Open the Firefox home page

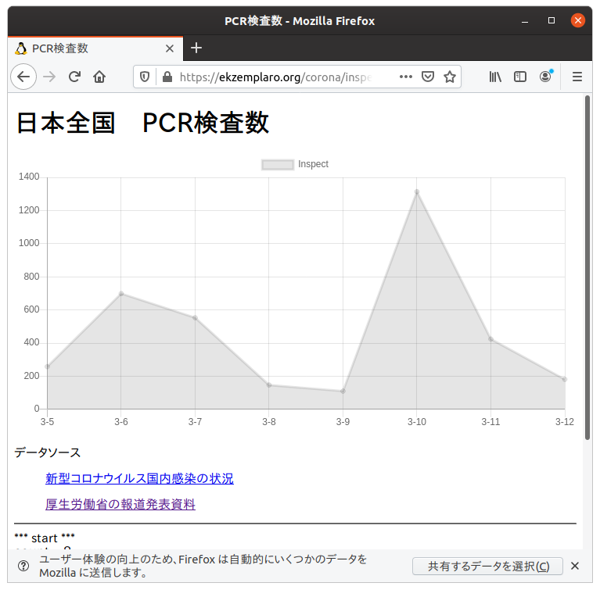click(99, 77)
